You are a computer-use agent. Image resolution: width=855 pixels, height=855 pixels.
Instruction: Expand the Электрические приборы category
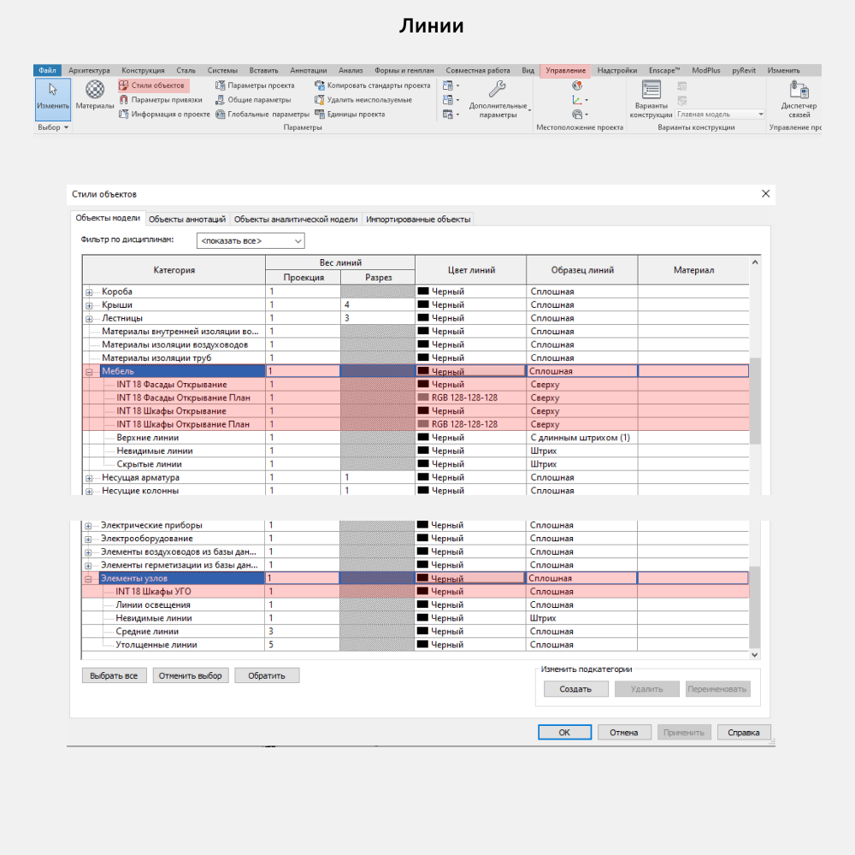point(88,526)
